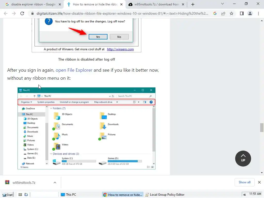Expand options for w95insttools.7z download
264x198 pixels.
55,183
